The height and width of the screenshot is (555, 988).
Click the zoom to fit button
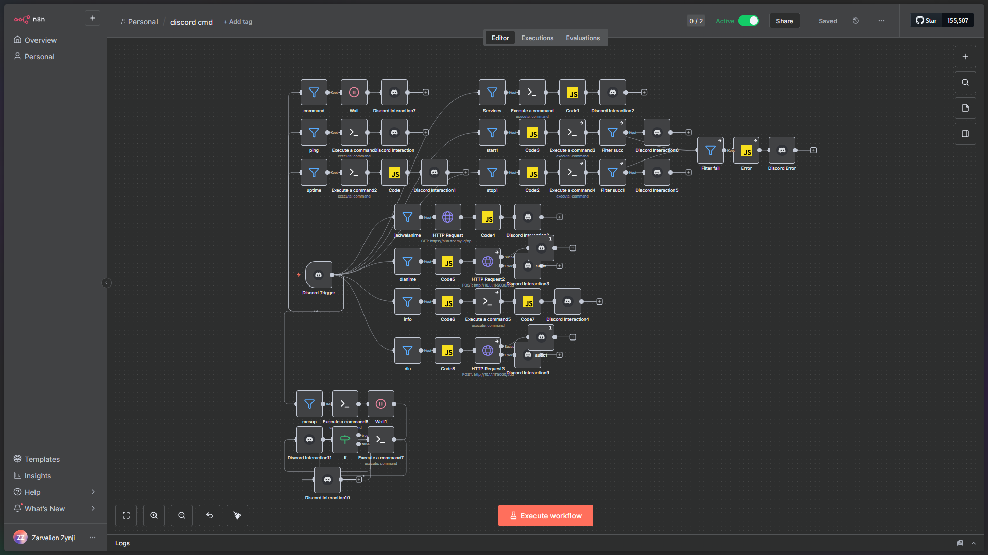[x=126, y=515]
